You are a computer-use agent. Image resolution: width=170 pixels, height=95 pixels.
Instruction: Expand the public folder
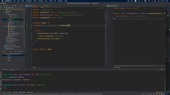point(5,11)
